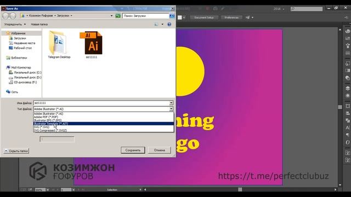The width and height of the screenshot is (351, 197).
Task: Open the Pathfinder panel icon
Action: click(347, 120)
